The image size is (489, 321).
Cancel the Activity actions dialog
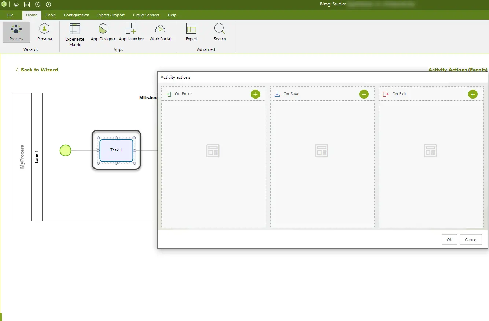tap(471, 240)
